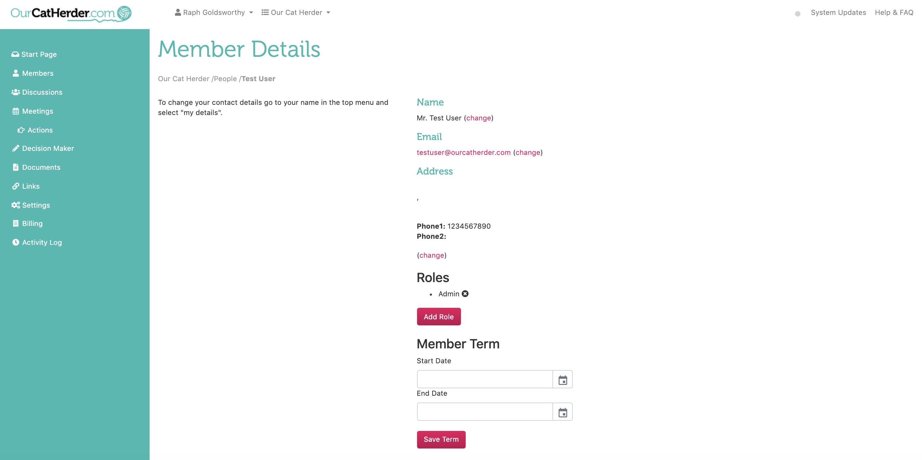Open the Start Date calendar picker icon
Viewport: 922px width, 460px height.
tap(563, 379)
